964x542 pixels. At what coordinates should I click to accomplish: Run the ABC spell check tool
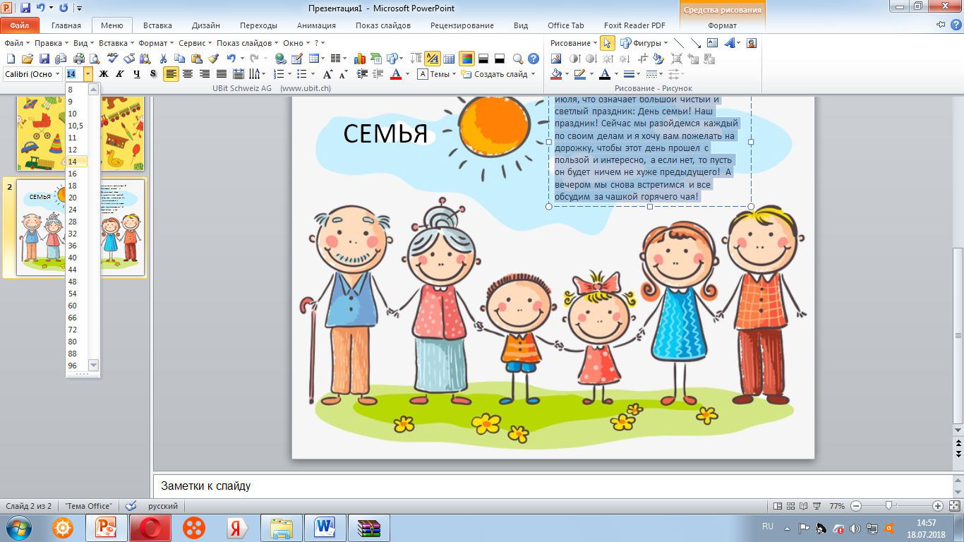point(113,59)
